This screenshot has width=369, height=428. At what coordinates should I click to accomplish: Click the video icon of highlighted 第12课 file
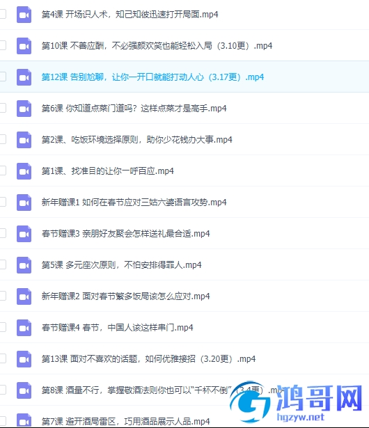click(24, 77)
